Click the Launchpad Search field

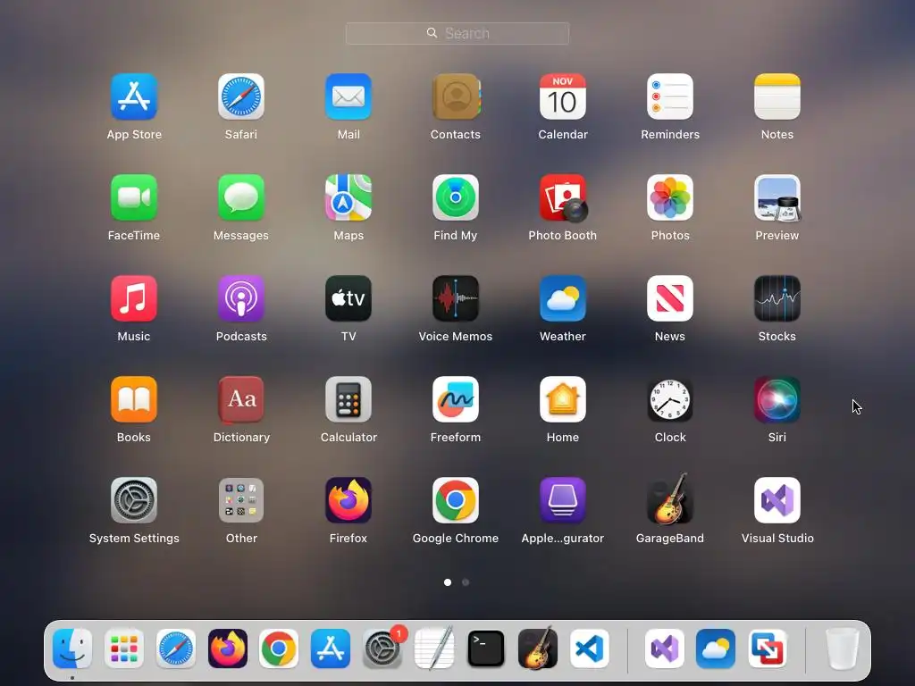tap(457, 33)
